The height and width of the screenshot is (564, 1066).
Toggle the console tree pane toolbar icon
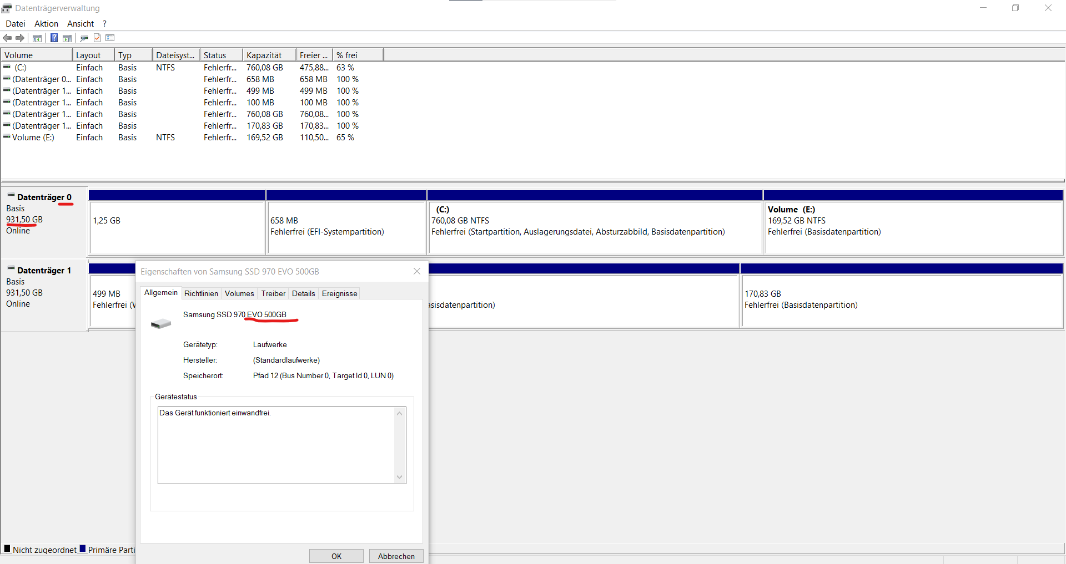coord(37,38)
